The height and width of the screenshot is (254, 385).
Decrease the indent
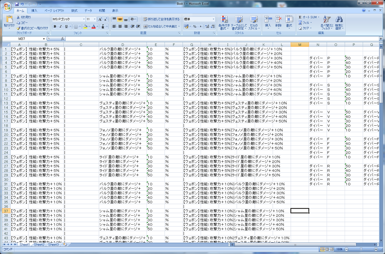point(133,26)
